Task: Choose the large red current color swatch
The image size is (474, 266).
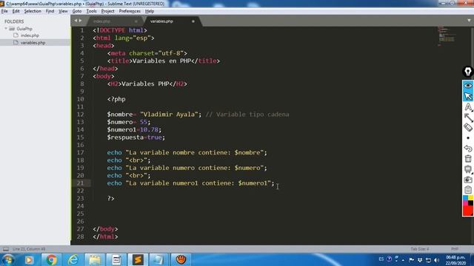Action: point(468,211)
